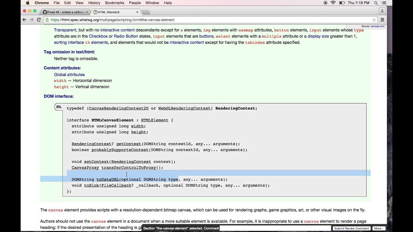Click the tabindex attribute link
Screen dimensions: 413x232
tap(255, 42)
